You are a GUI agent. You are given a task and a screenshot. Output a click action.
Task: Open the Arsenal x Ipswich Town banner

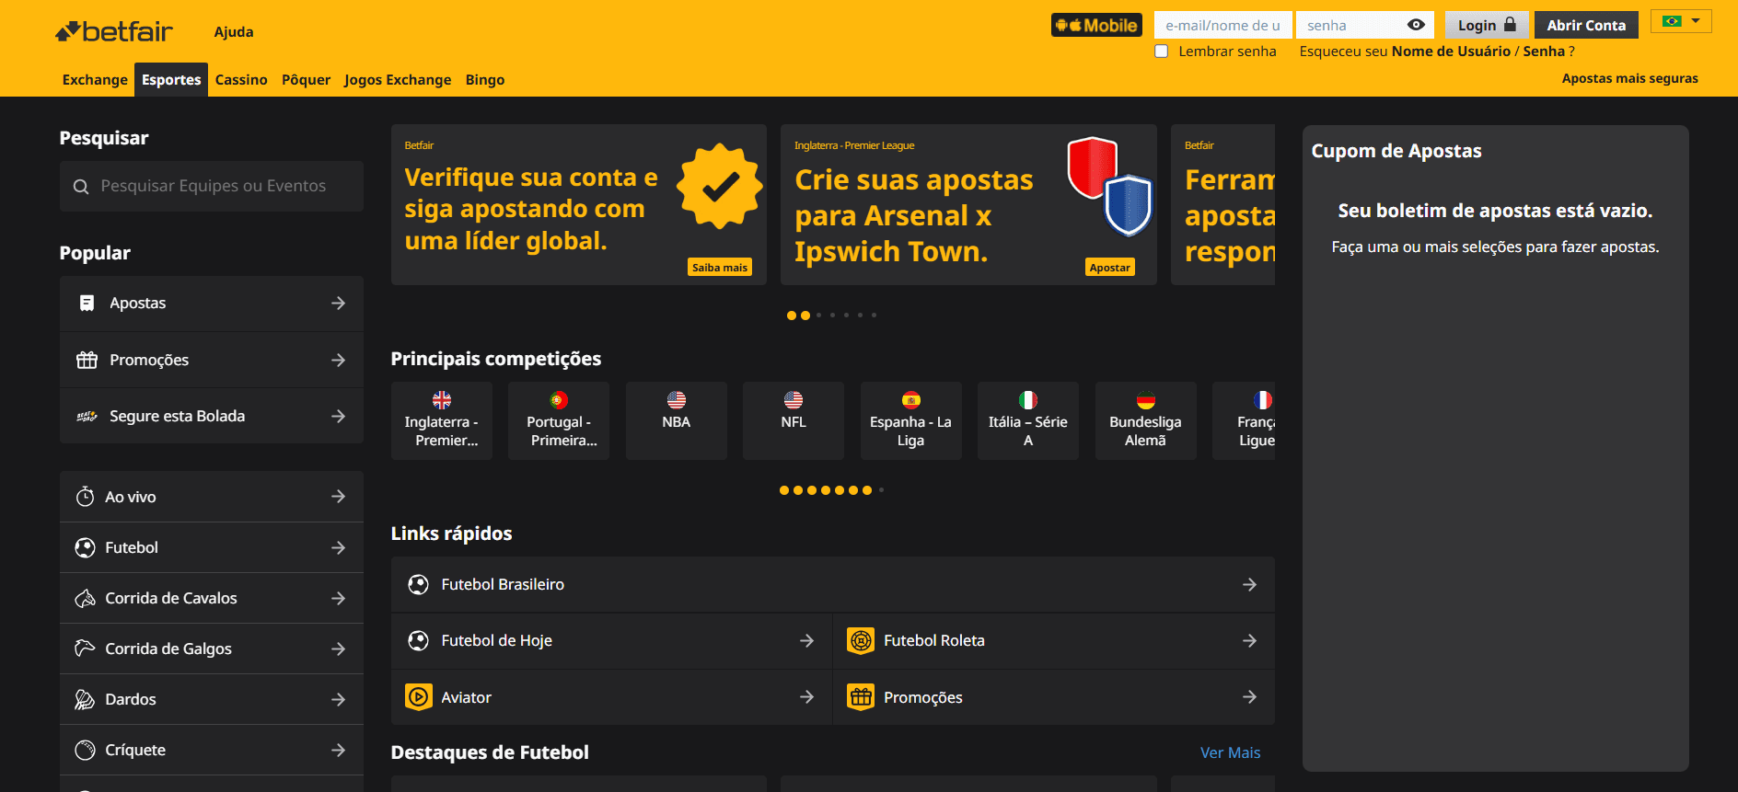968,204
